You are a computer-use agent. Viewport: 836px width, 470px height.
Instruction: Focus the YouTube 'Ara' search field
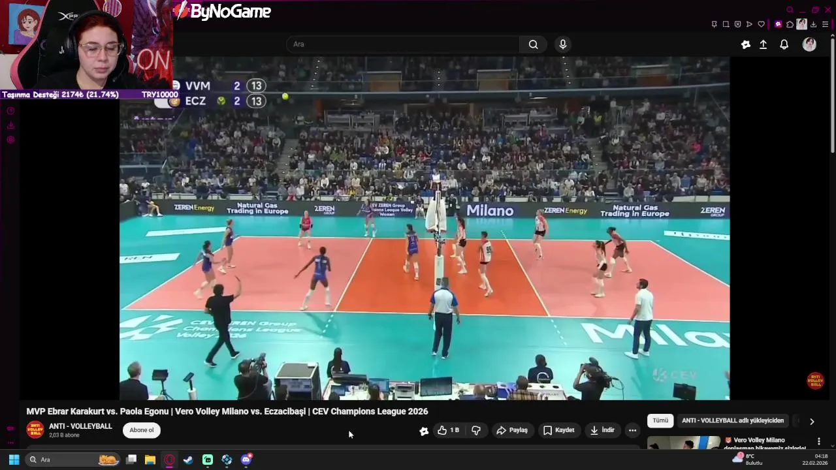click(403, 44)
